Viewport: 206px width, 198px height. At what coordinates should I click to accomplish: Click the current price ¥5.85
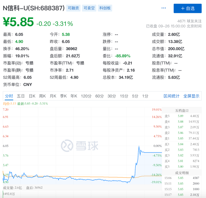coord(18,22)
